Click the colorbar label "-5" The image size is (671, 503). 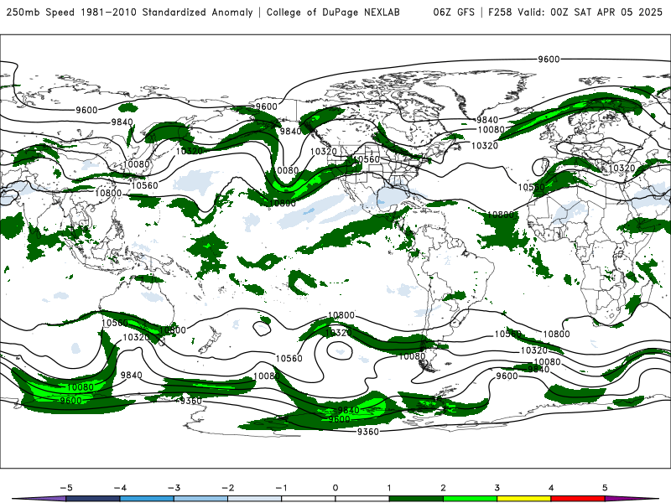pos(66,488)
